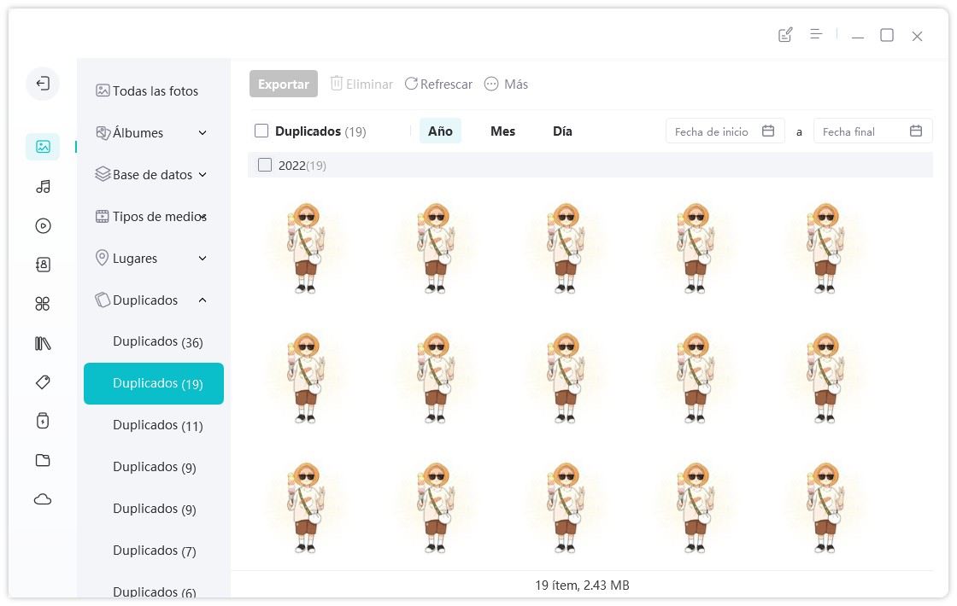Screen dimensions: 957x606
Task: Open the file folder icon
Action: coord(43,460)
